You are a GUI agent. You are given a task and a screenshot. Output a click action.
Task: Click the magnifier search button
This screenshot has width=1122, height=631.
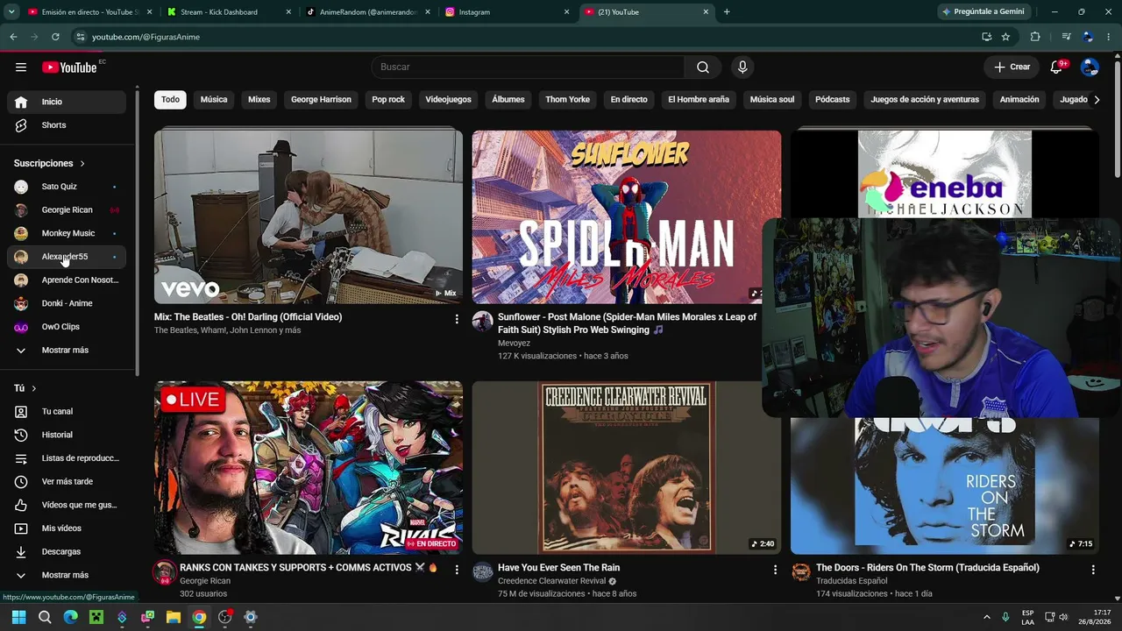click(703, 67)
